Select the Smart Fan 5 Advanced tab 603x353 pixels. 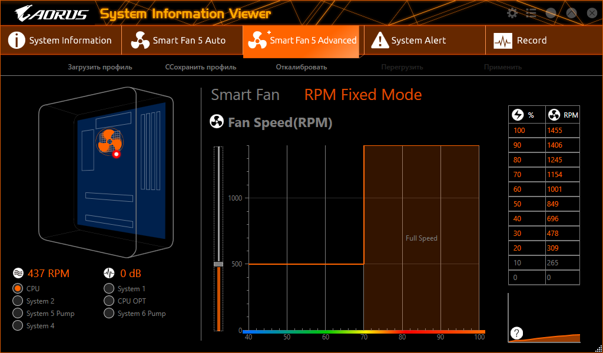301,42
